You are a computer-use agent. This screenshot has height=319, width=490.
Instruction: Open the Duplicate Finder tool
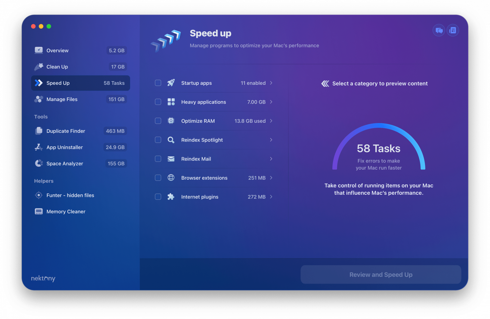(66, 131)
